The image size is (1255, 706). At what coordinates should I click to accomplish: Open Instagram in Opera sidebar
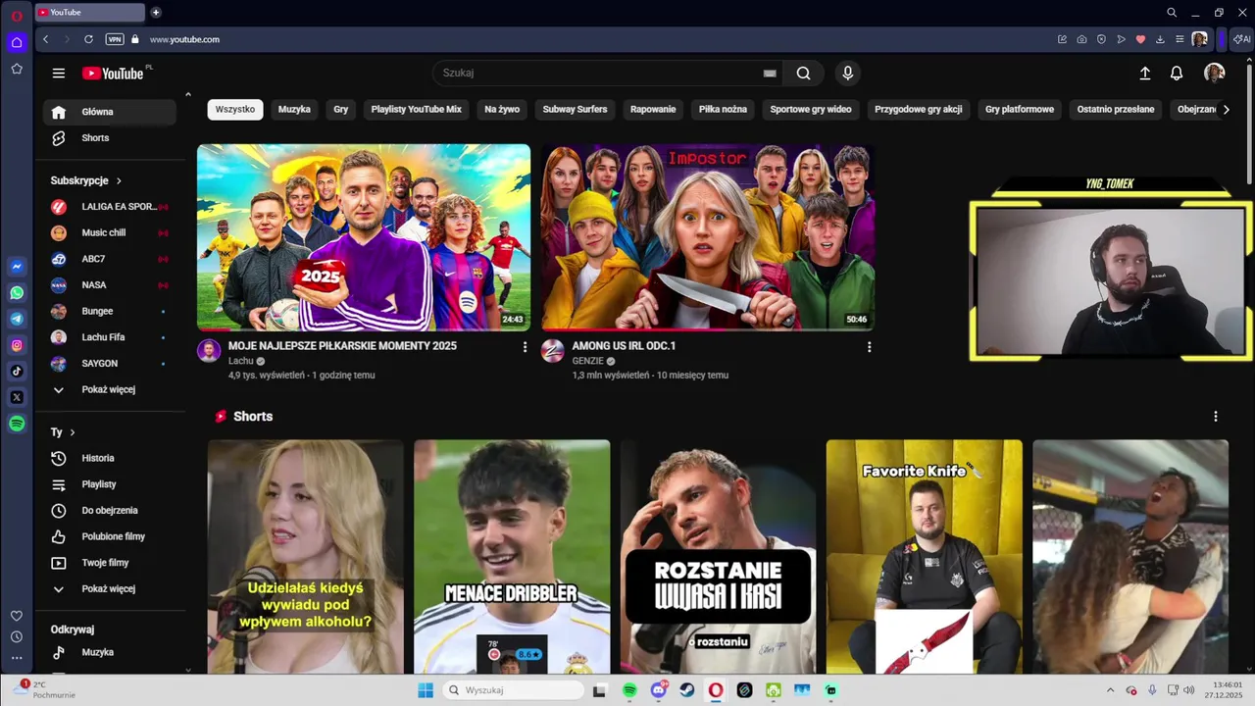coord(17,345)
